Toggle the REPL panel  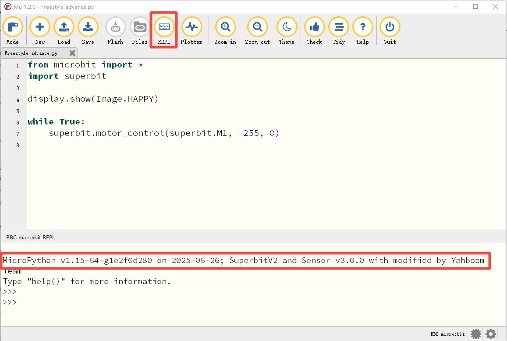(164, 31)
